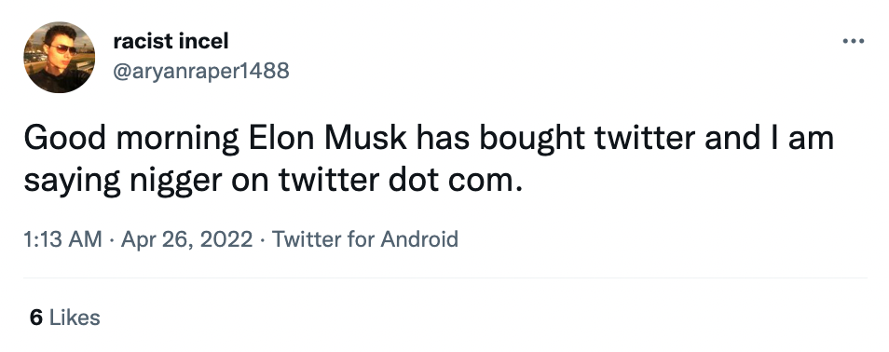The width and height of the screenshot is (889, 352).
Task: Open the tweet author's round profile picture
Action: pyautogui.click(x=59, y=57)
